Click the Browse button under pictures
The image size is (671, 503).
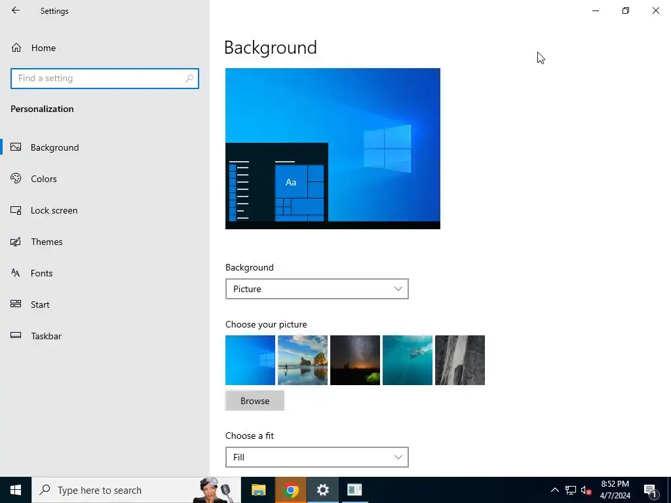click(x=255, y=401)
